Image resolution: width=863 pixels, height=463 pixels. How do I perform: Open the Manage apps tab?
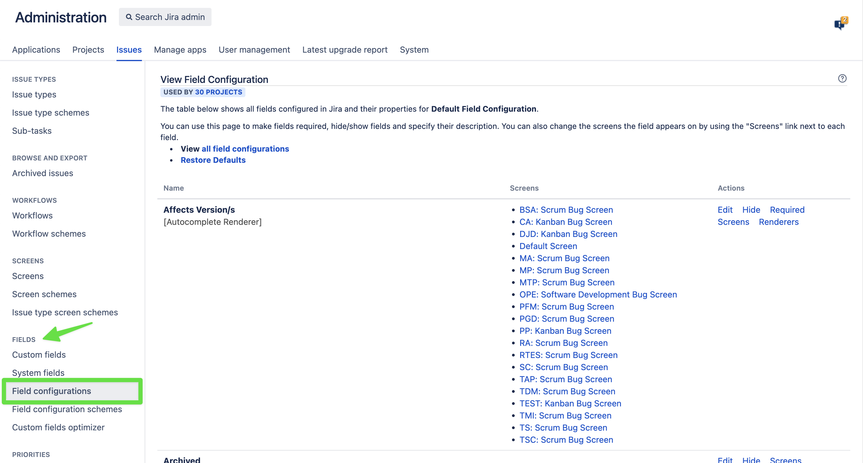click(x=180, y=50)
